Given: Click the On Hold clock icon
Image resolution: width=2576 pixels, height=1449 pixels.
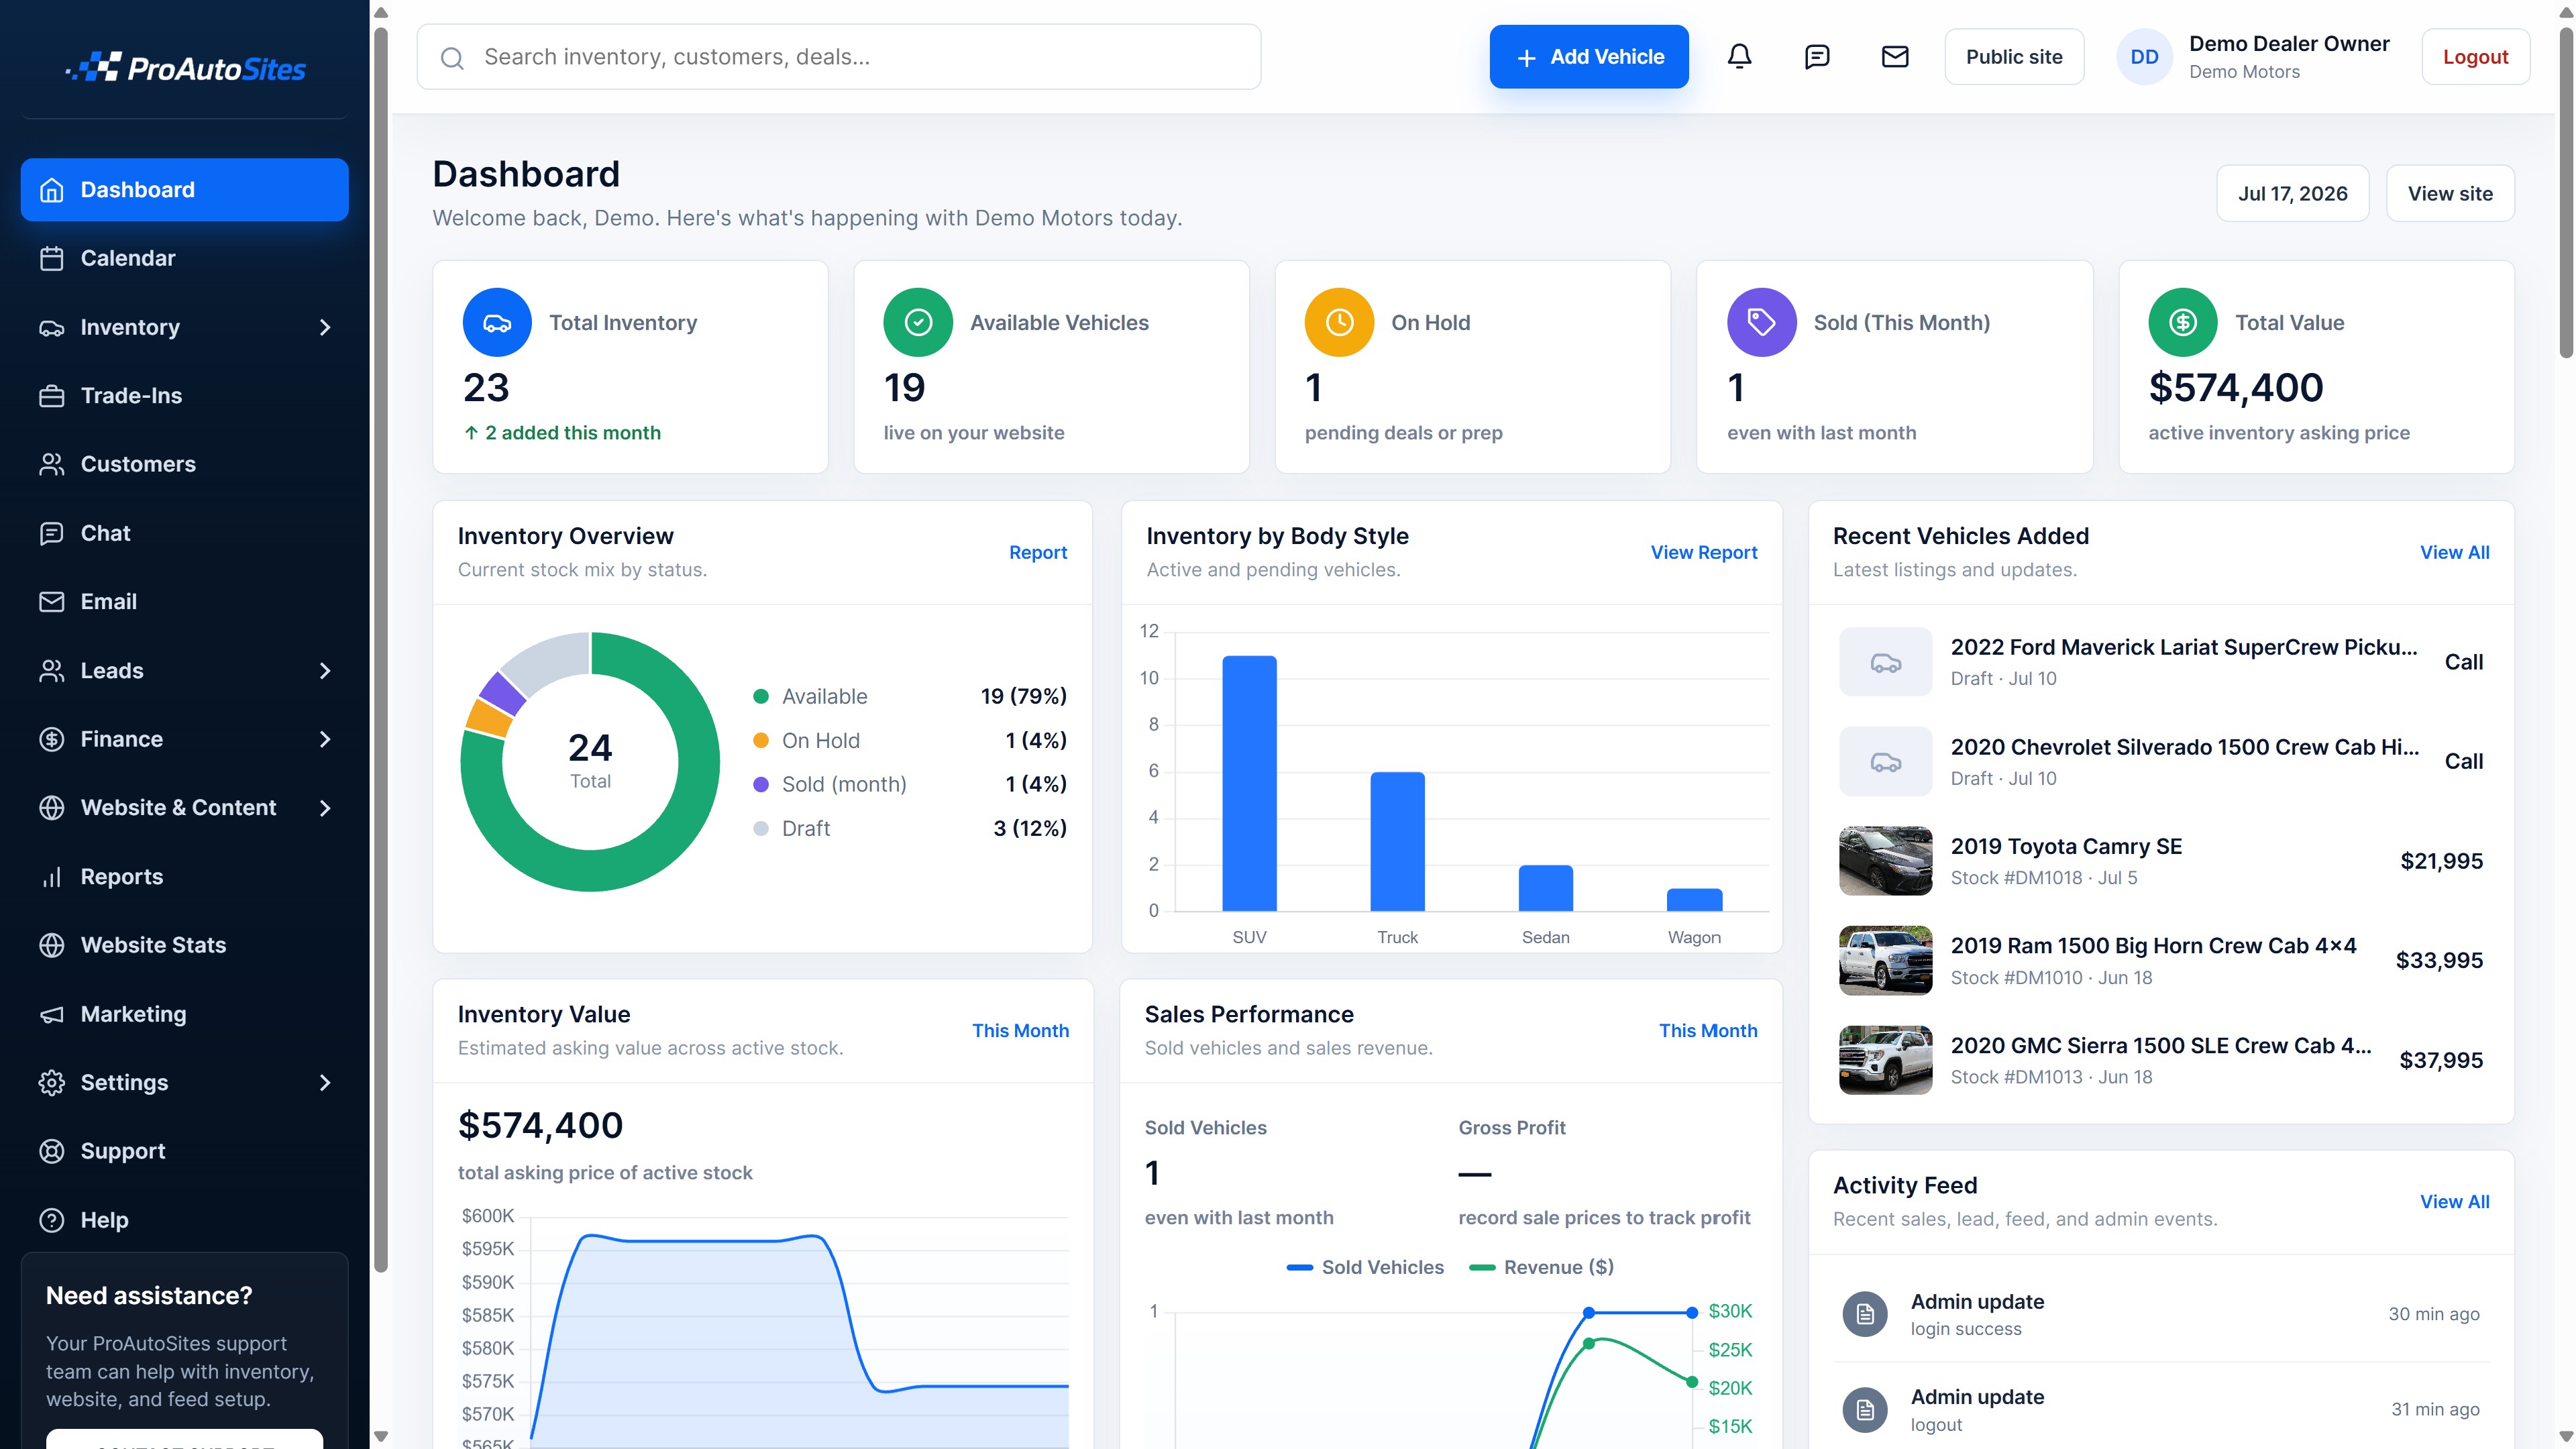Looking at the screenshot, I should click(x=1339, y=322).
